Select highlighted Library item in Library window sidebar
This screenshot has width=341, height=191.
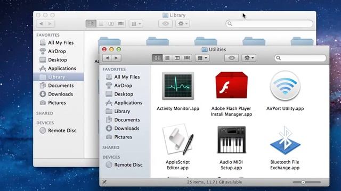[59, 77]
